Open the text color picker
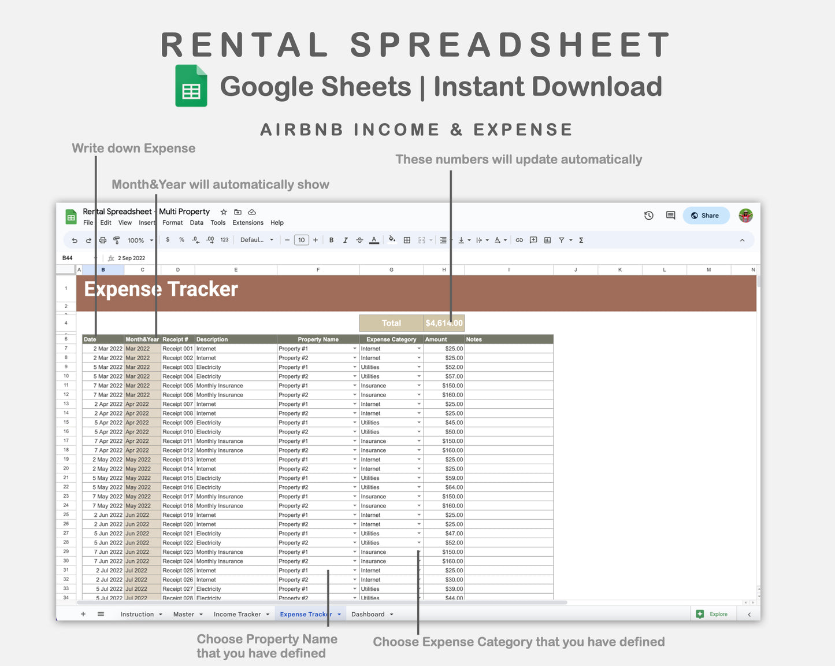The width and height of the screenshot is (835, 666). pyautogui.click(x=374, y=240)
